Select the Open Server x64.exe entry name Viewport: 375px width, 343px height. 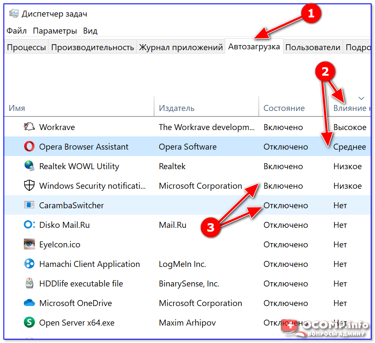(x=77, y=323)
